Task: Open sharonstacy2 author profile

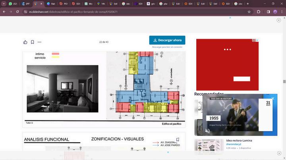Action: (x=234, y=144)
